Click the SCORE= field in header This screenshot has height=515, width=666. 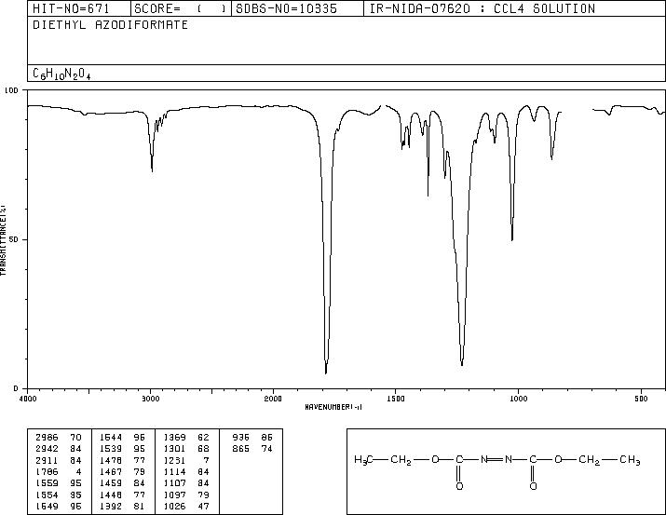(x=180, y=8)
